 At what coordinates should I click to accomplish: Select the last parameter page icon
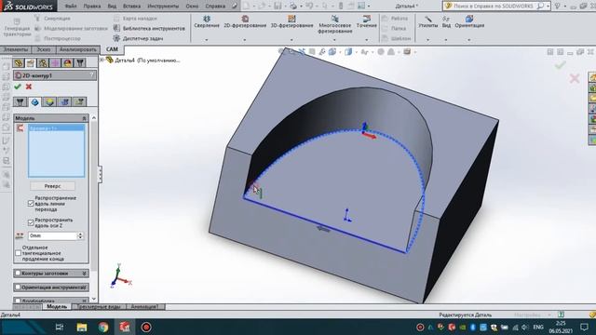click(79, 101)
